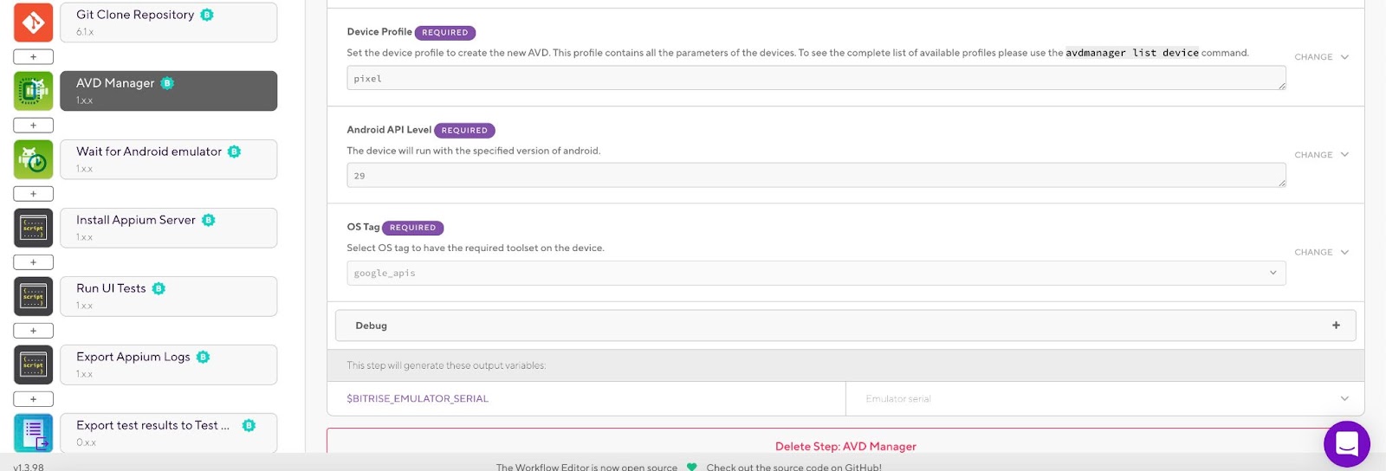Click the $BITRISE_EMULATOR_SERIAL variable name
The width and height of the screenshot is (1386, 471).
pyautogui.click(x=418, y=398)
